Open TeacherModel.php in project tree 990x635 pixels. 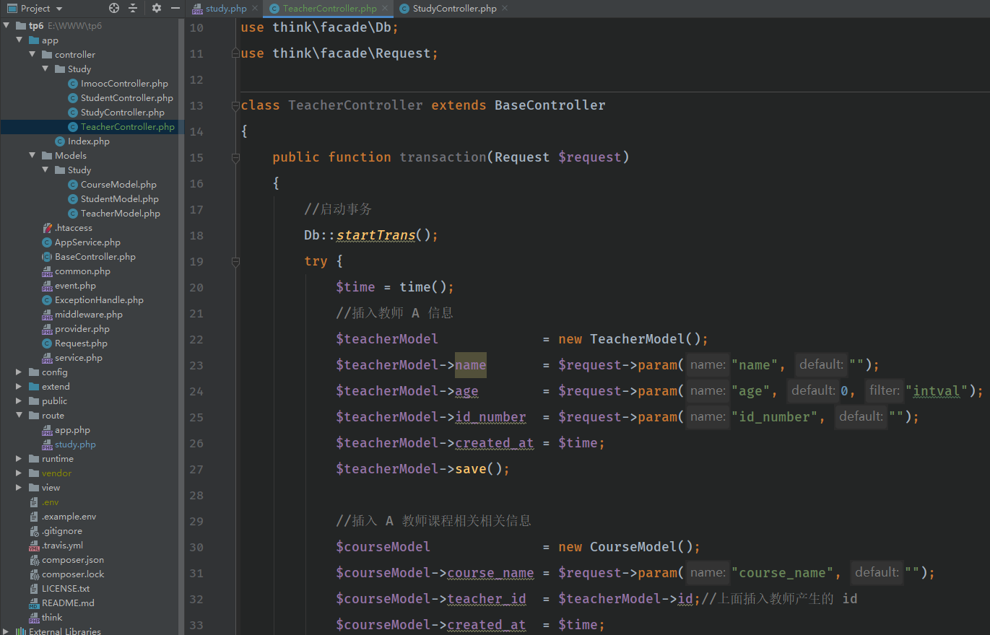(x=121, y=214)
